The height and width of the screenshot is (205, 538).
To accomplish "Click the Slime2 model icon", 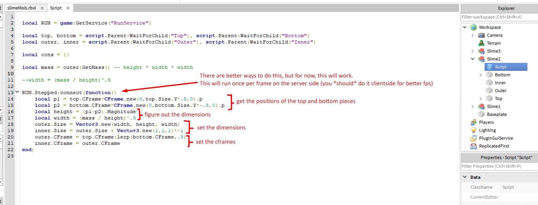I will tap(482, 59).
